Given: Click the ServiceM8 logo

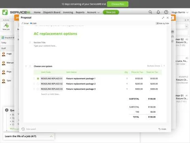Looking at the screenshot, I should 16,12.
